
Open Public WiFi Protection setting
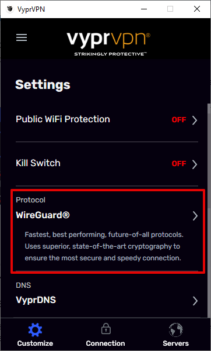tap(107, 120)
